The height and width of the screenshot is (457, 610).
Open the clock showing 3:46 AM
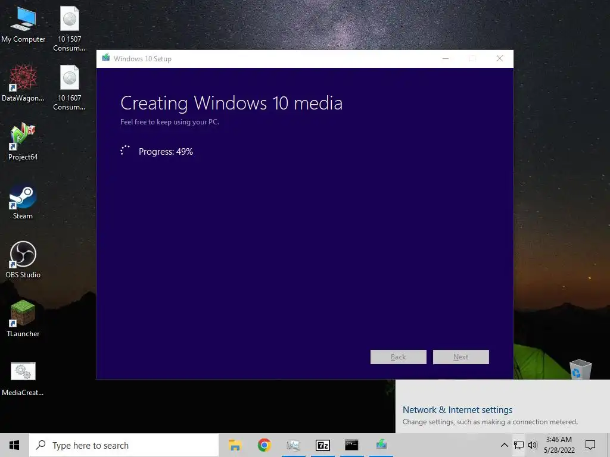click(559, 445)
